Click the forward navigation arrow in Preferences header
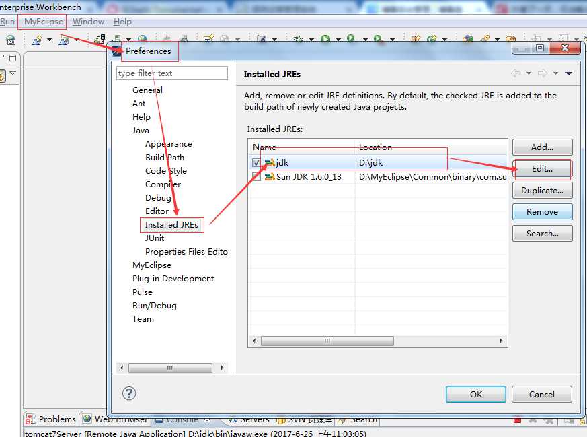 [543, 73]
